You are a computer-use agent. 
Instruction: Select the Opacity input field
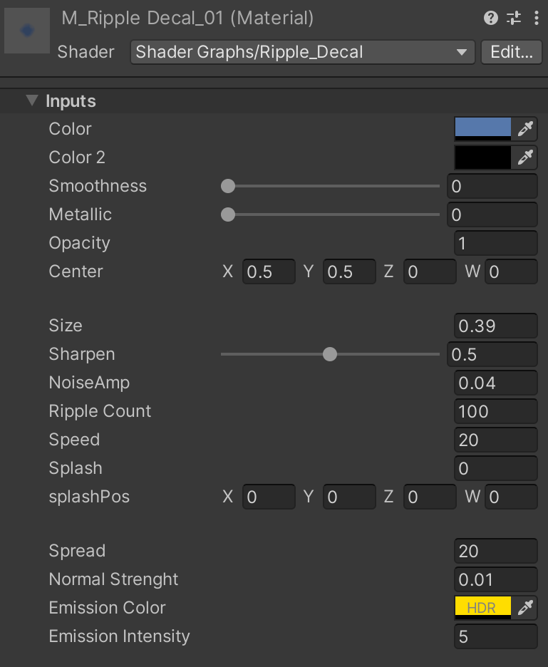click(495, 243)
